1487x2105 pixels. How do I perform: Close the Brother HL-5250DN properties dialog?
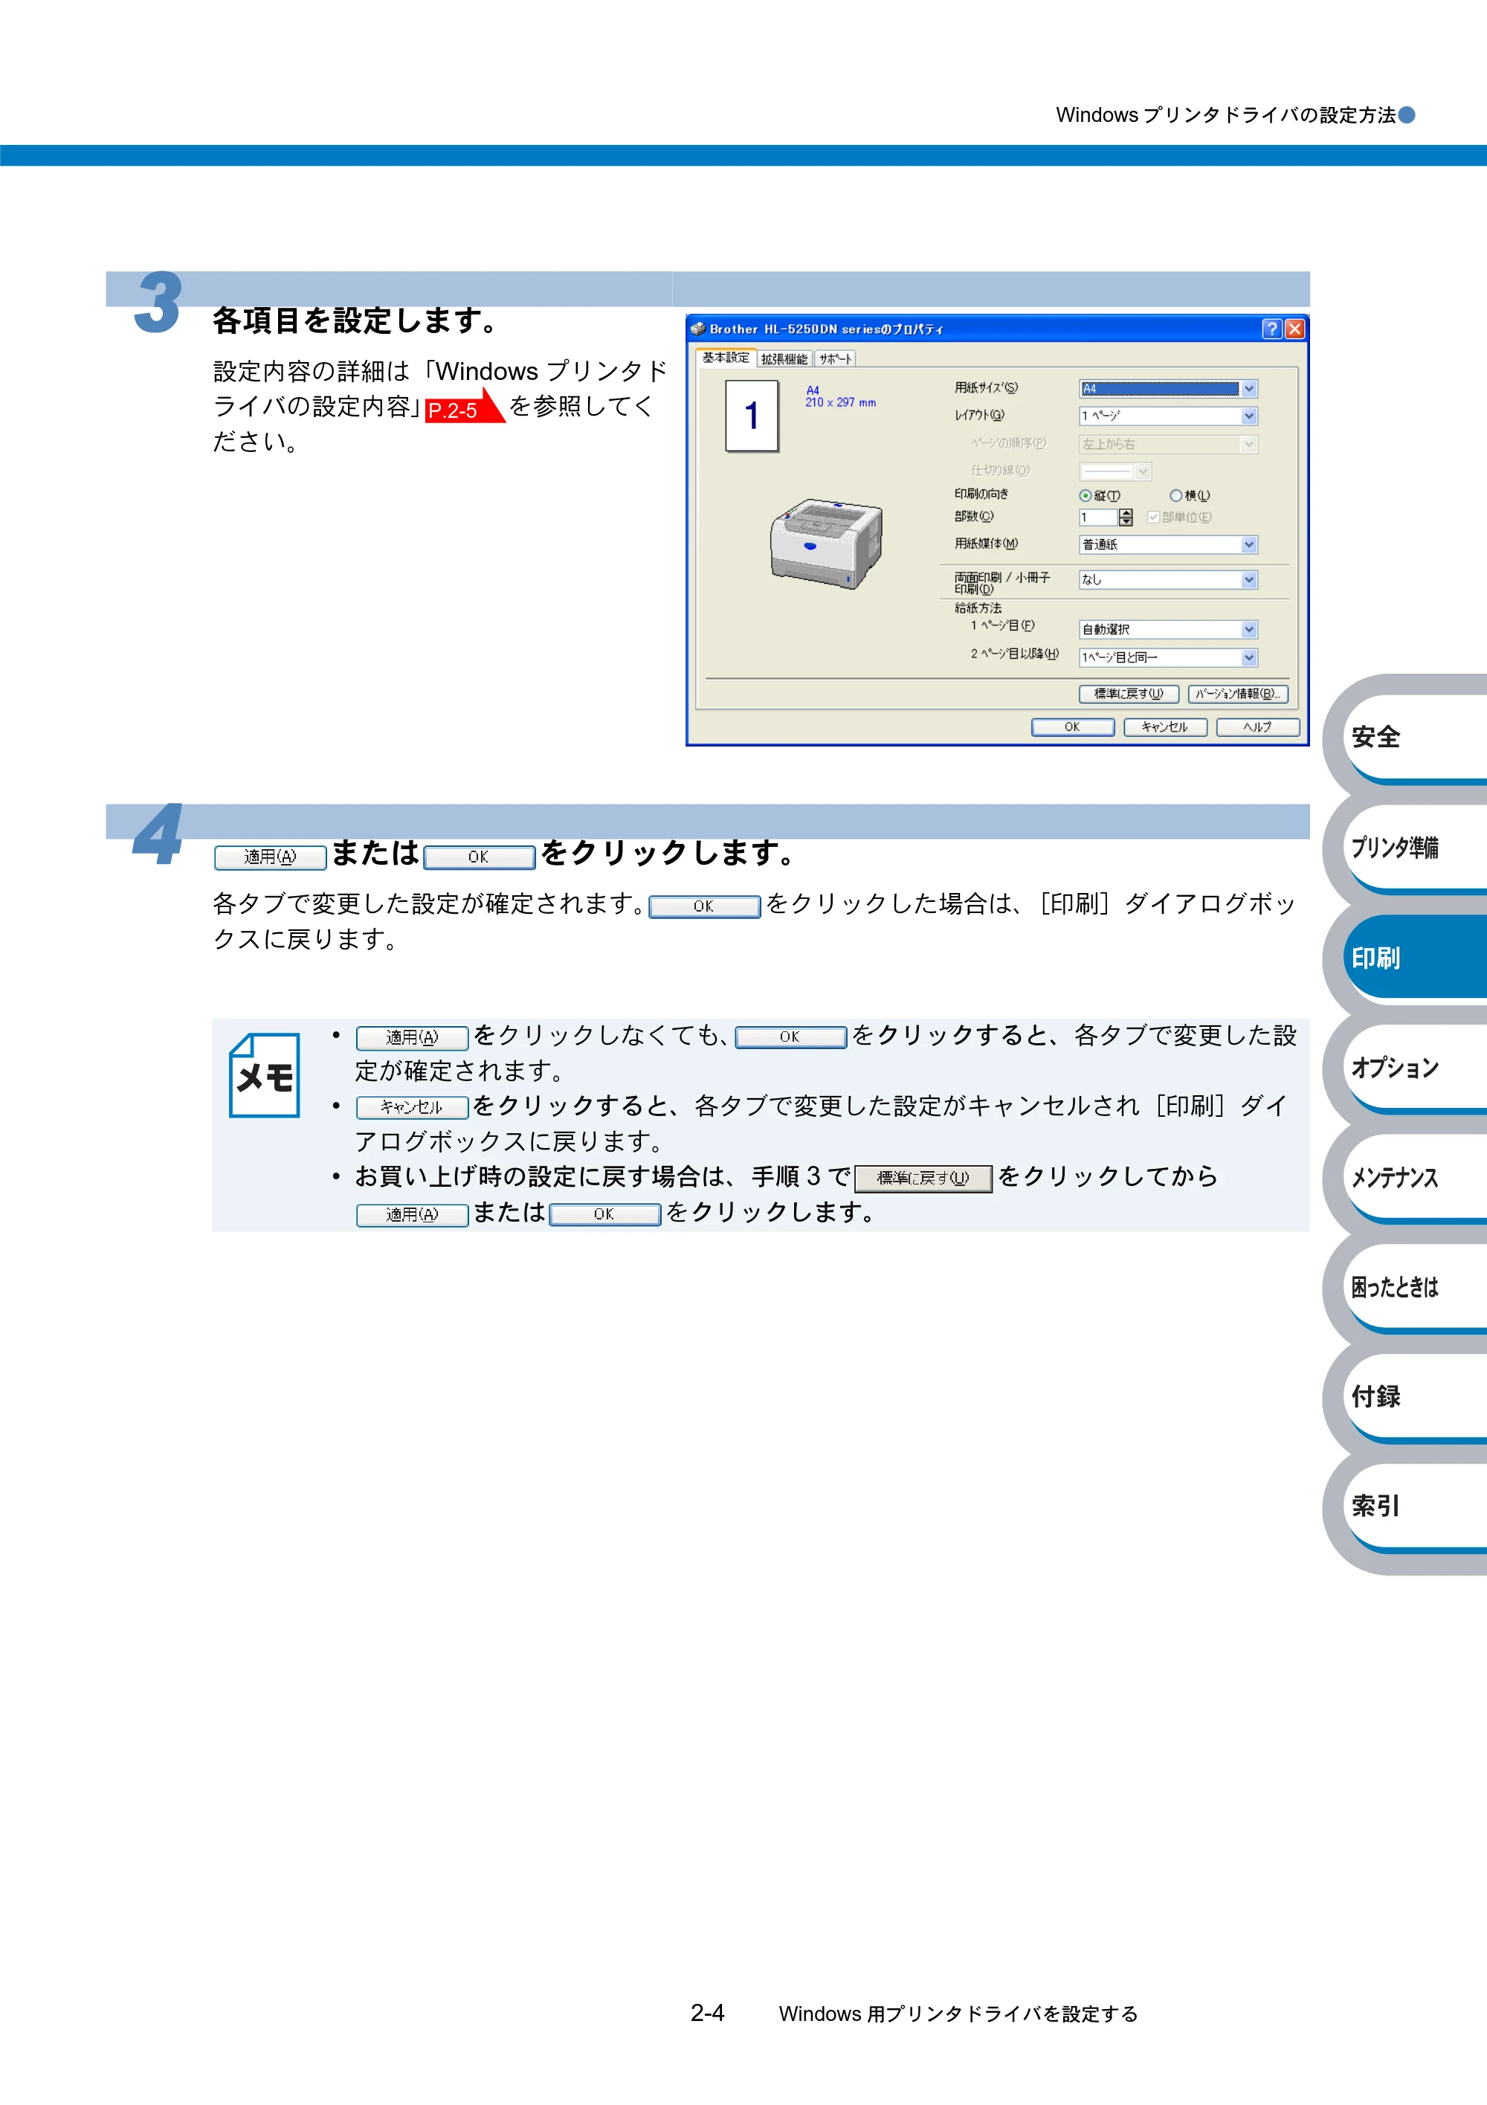1294,328
